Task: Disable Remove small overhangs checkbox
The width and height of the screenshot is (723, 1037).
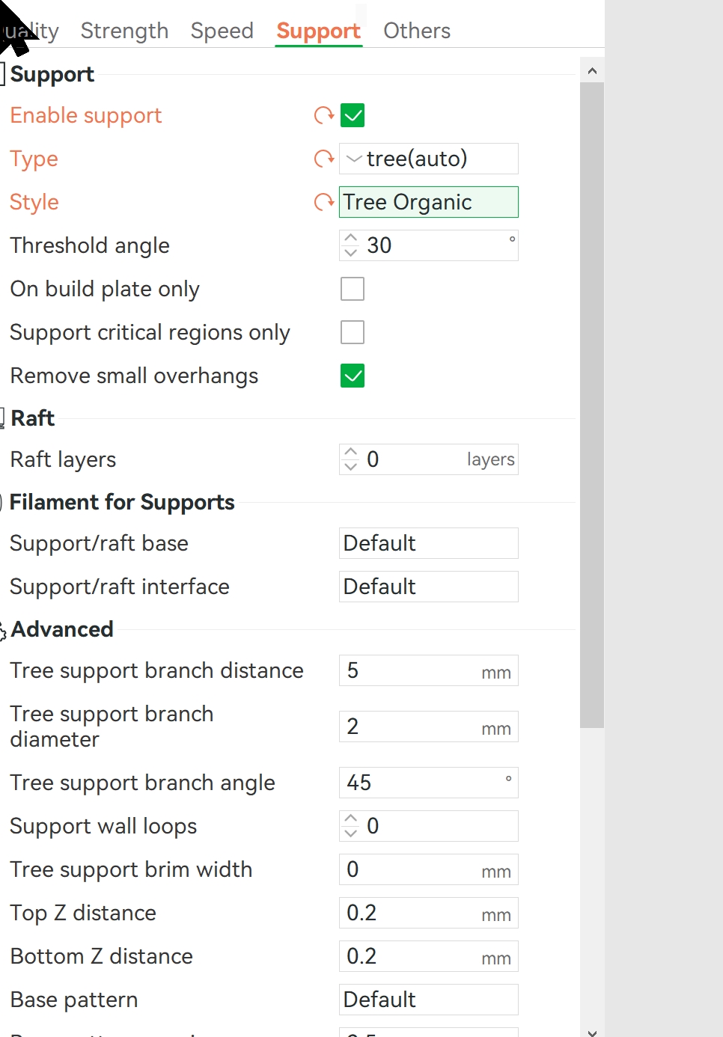Action: 353,376
